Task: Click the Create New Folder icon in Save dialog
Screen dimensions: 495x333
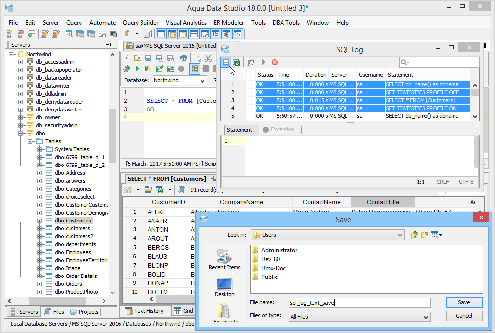Action: [424, 235]
